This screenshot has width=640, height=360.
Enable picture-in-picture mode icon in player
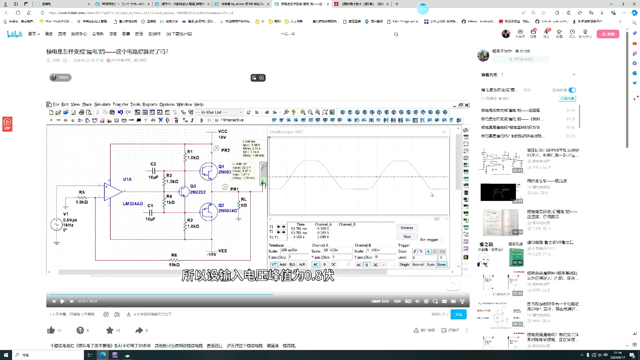point(435,301)
